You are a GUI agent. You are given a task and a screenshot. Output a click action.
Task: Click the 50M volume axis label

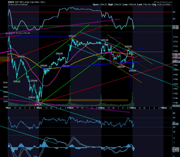click(x=5, y=82)
